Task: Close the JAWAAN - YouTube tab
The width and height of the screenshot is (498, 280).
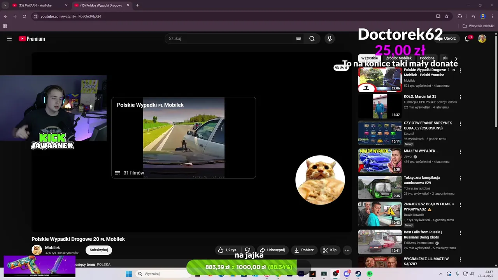Action: point(66,5)
